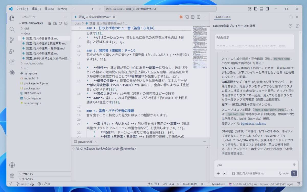Viewport: 307px width, 192px height.
Task: Toggle the bottom panel visibility
Action: 261,9
